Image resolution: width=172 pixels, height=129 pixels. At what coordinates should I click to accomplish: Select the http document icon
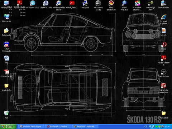[6, 58]
